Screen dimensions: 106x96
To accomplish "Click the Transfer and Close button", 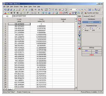I will pyautogui.click(x=92, y=13).
